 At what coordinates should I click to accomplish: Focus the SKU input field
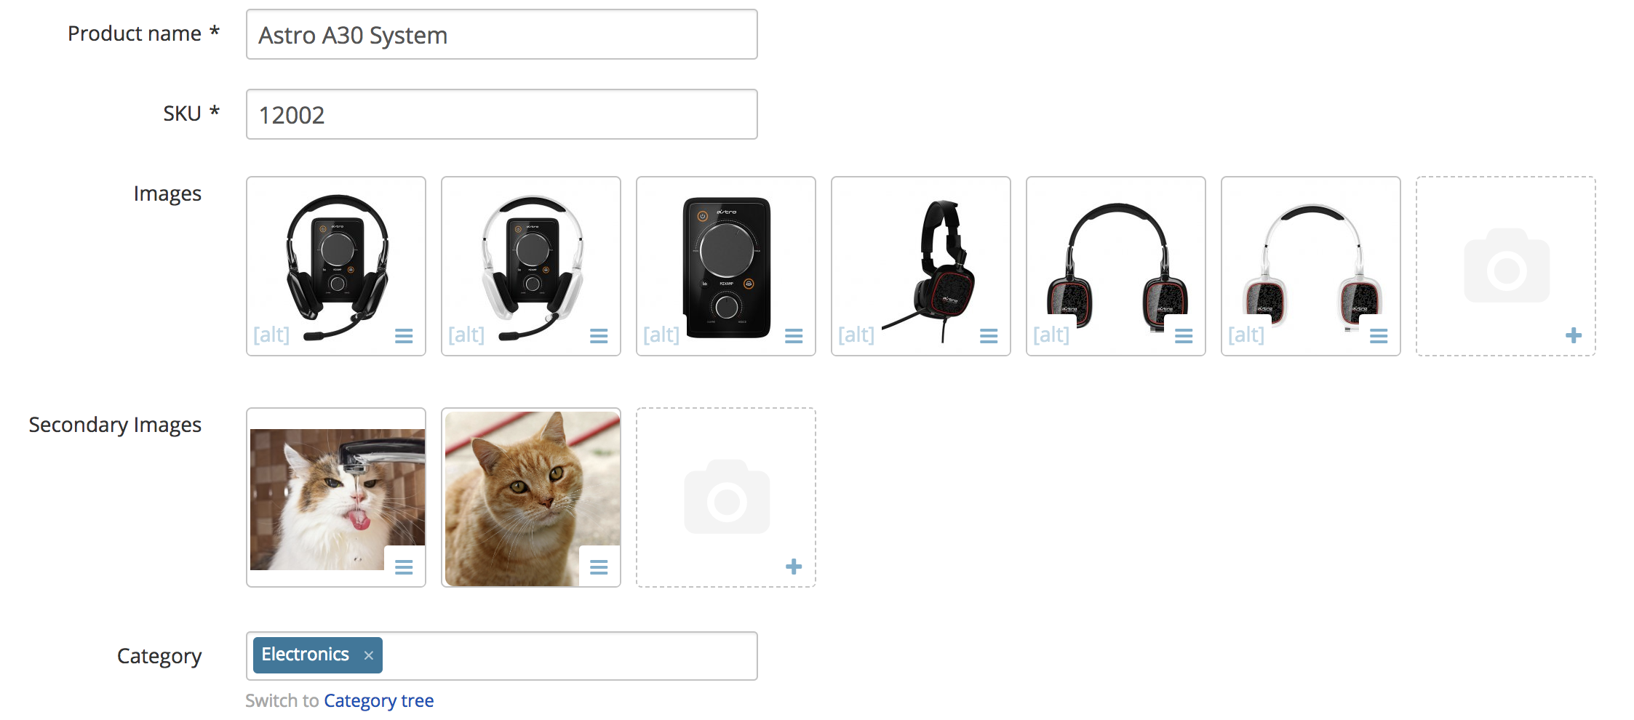point(502,114)
